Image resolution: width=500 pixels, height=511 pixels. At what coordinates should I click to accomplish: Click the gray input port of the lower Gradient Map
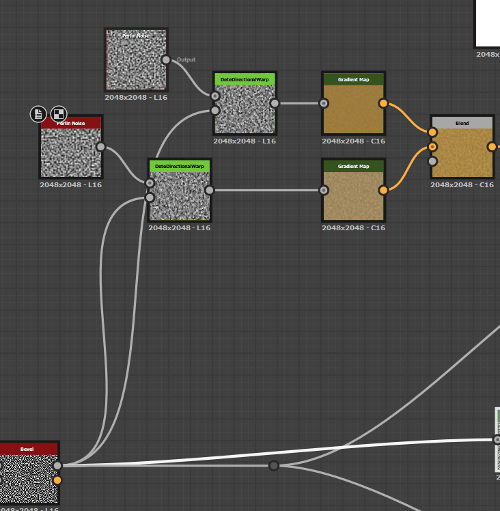[324, 191]
